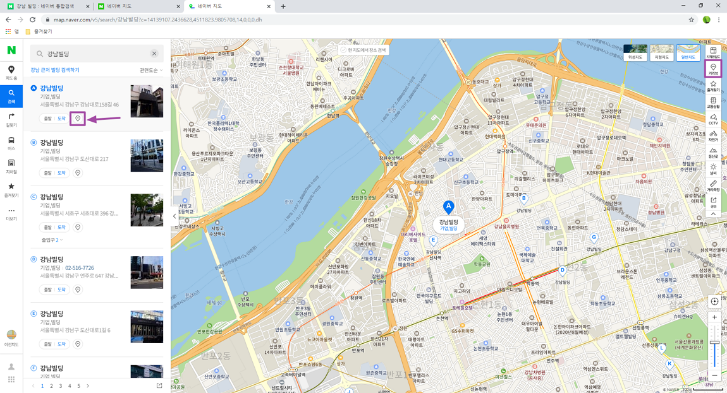
Task: Zoom in with the plus button
Action: click(x=714, y=317)
